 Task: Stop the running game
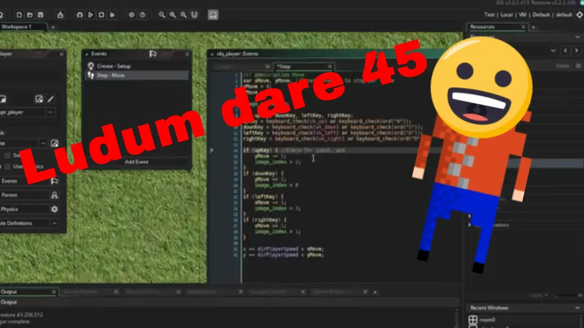[101, 15]
